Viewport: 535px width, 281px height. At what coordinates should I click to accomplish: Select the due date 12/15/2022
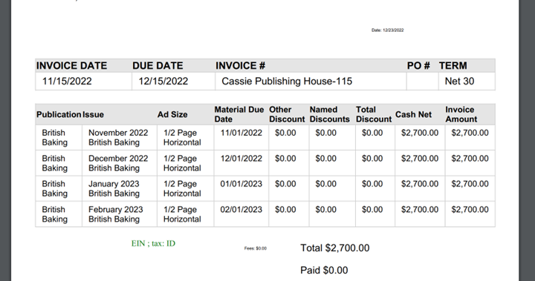click(x=163, y=81)
